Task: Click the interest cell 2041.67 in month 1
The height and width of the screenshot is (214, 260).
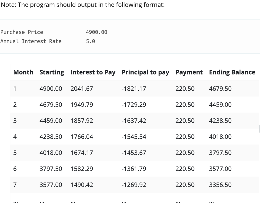Action: tap(82, 88)
